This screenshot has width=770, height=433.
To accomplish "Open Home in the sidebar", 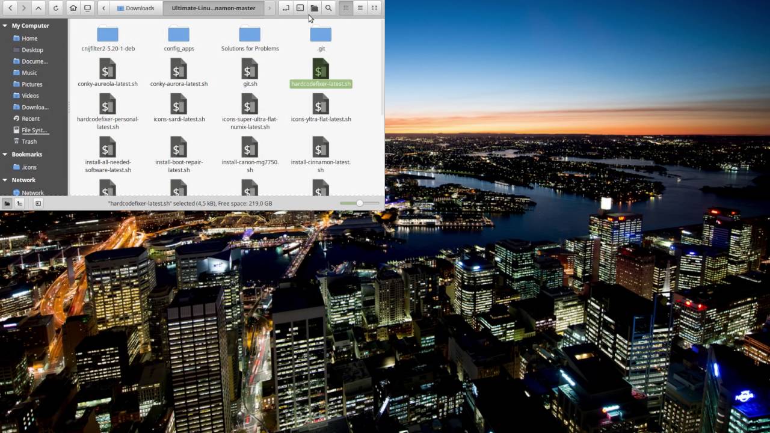I will (x=29, y=38).
